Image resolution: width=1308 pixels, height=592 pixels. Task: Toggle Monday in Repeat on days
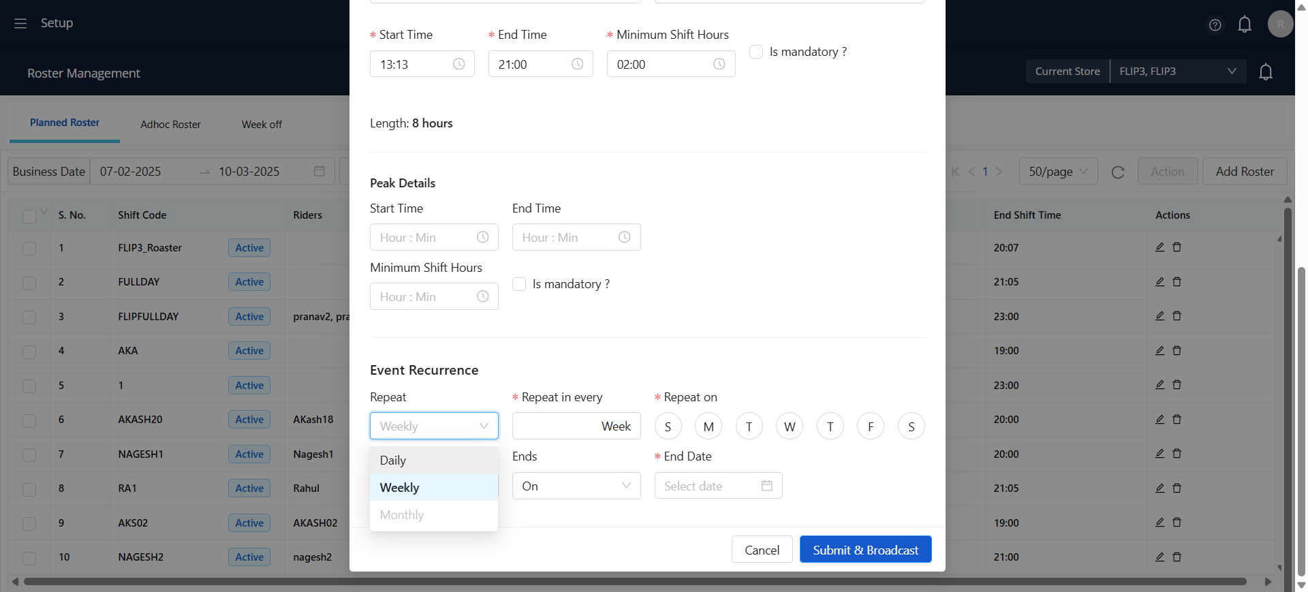tap(708, 426)
